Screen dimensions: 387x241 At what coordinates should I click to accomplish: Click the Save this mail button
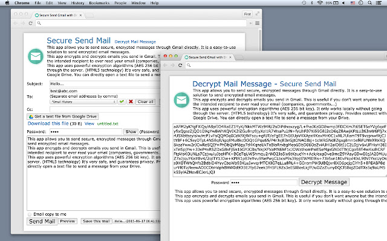96,221
